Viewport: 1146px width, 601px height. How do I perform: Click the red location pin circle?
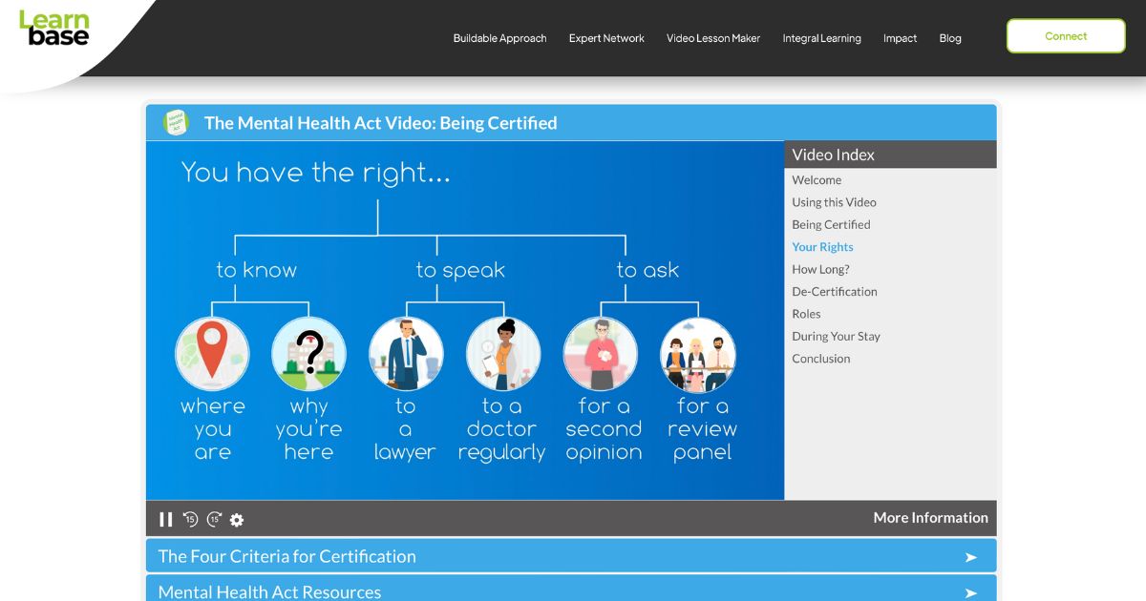click(x=212, y=354)
